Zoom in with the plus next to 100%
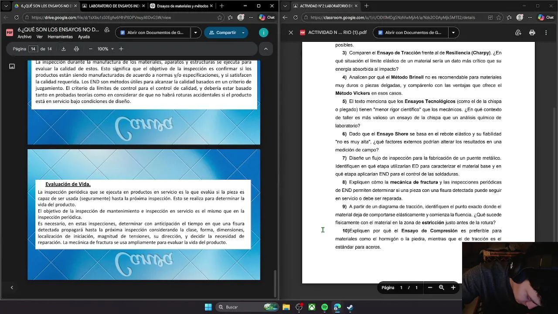 click(x=121, y=49)
